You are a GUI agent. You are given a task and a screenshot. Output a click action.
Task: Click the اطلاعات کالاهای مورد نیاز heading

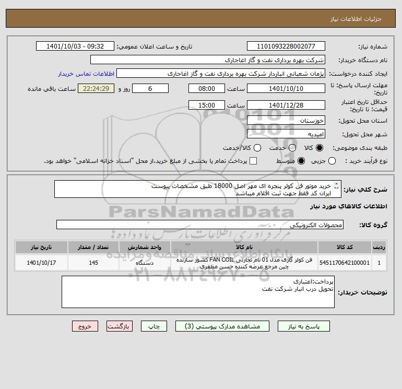click(x=349, y=206)
